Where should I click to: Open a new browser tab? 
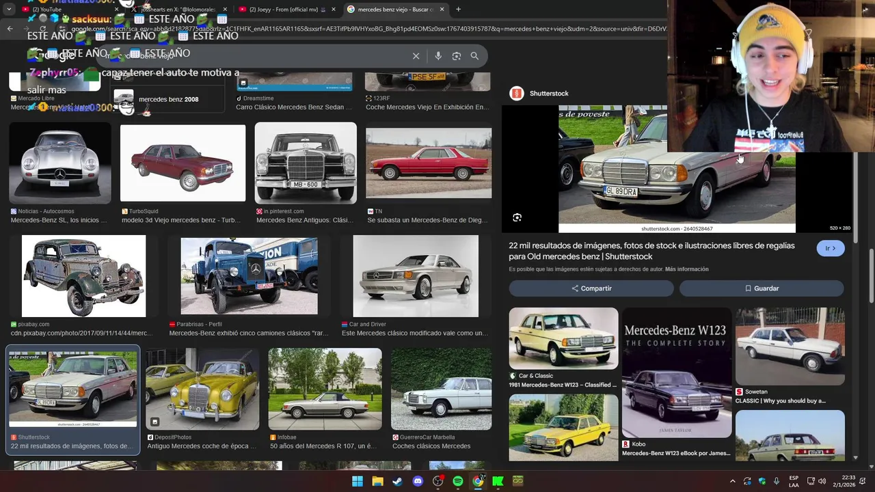pos(458,10)
